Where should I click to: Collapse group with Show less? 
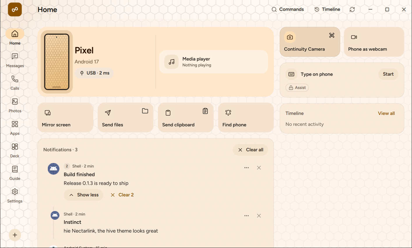point(84,195)
